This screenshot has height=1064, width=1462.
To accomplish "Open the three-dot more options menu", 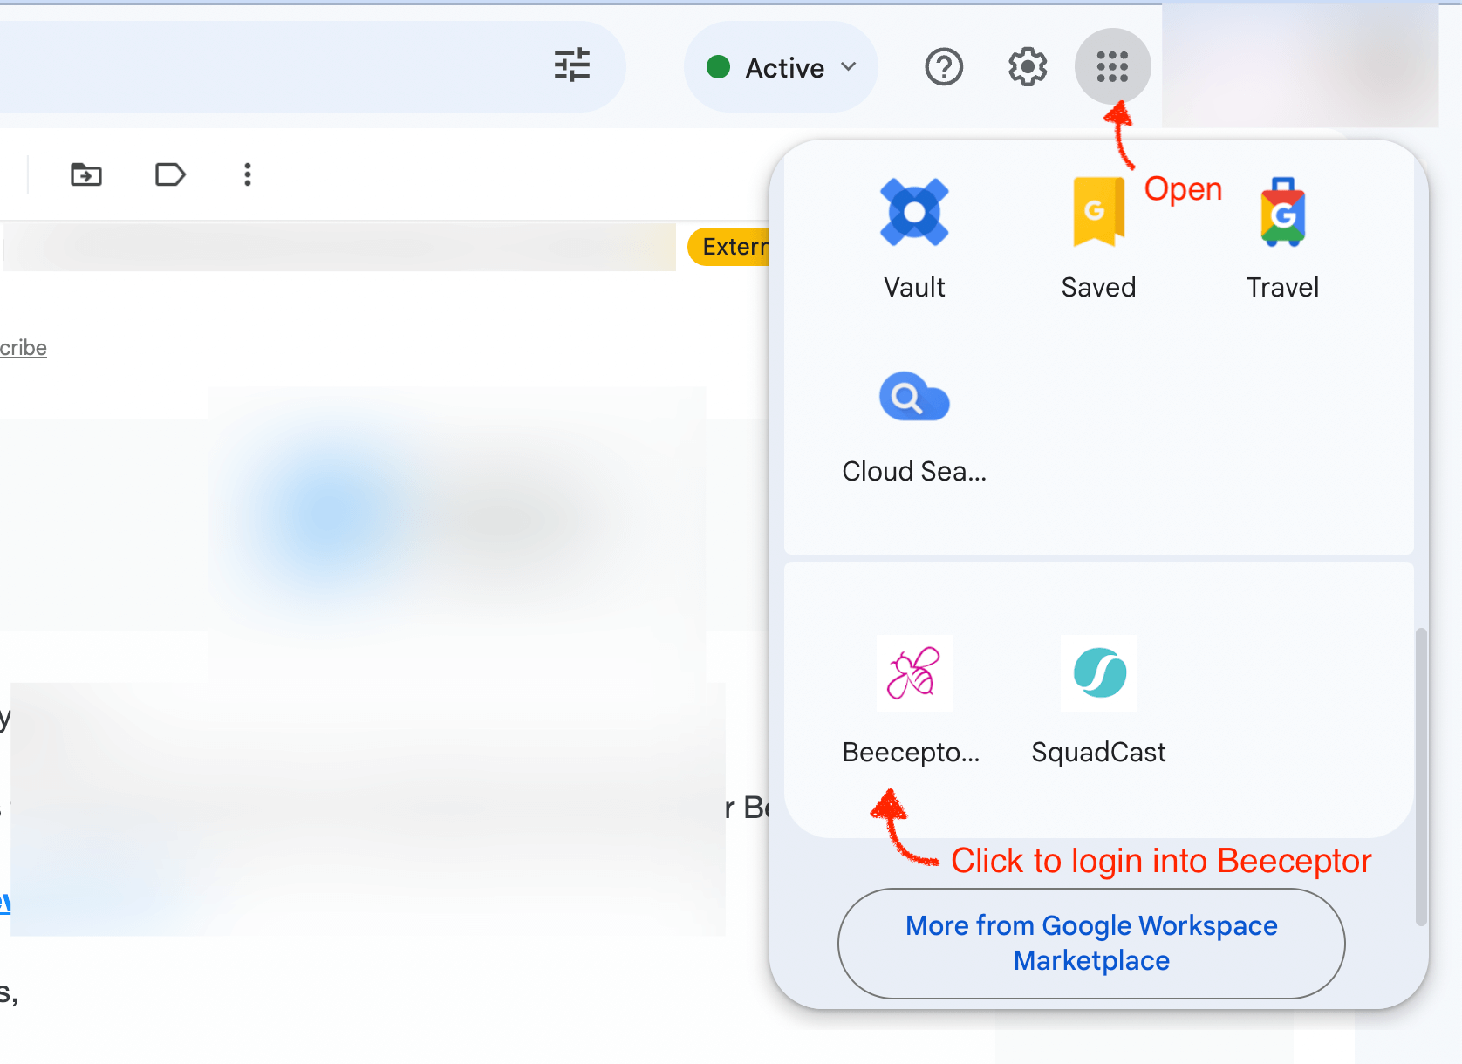I will pyautogui.click(x=248, y=174).
